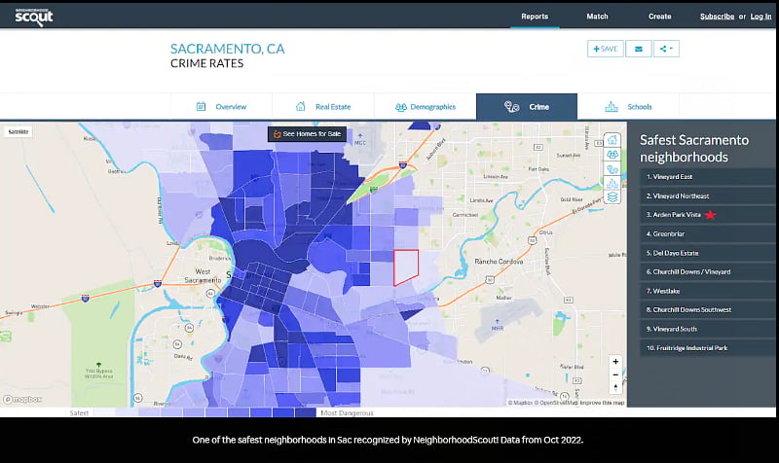Select the real estate map layer icon

[612, 140]
